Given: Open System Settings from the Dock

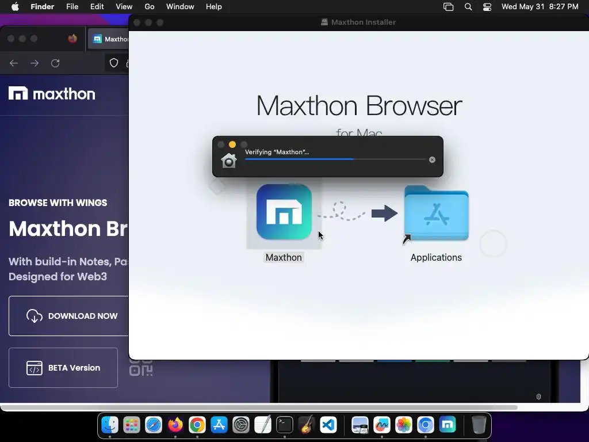Looking at the screenshot, I should tap(241, 425).
